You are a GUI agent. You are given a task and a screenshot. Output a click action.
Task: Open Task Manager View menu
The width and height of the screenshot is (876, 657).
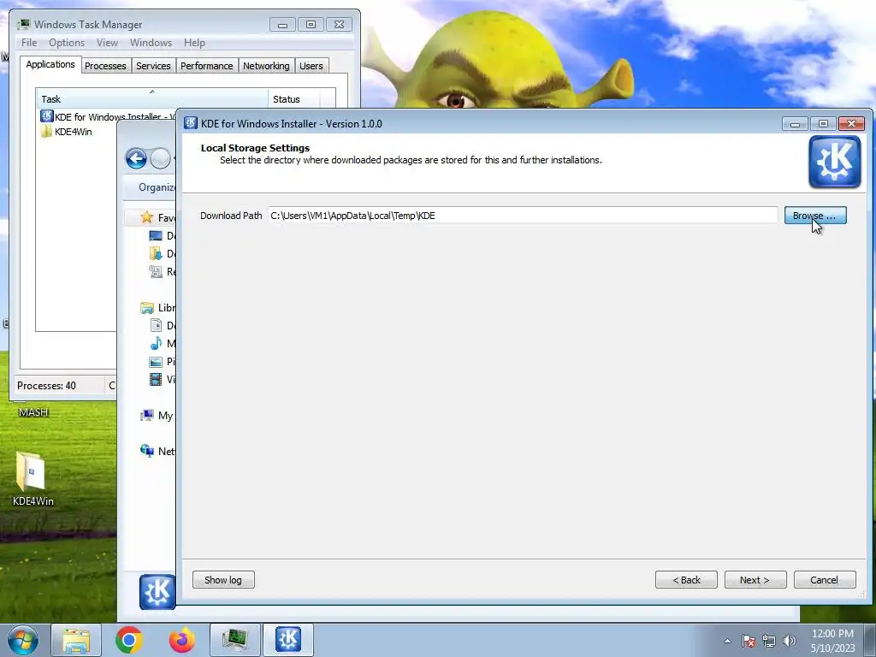(107, 43)
